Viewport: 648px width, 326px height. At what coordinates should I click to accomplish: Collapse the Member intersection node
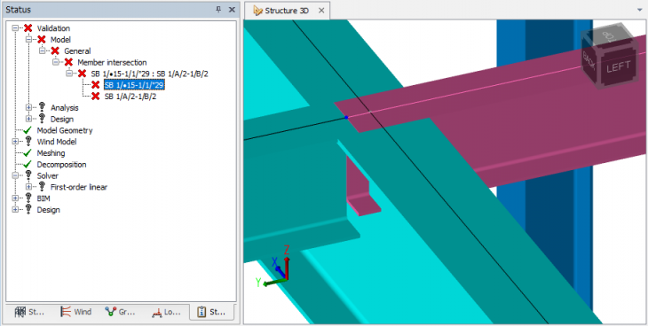pyautogui.click(x=55, y=62)
